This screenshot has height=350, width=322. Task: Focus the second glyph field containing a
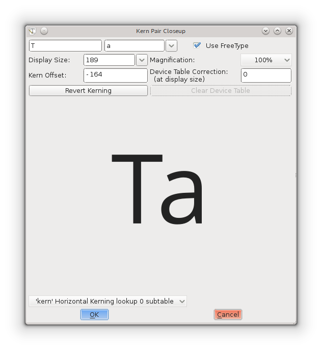(x=134, y=46)
